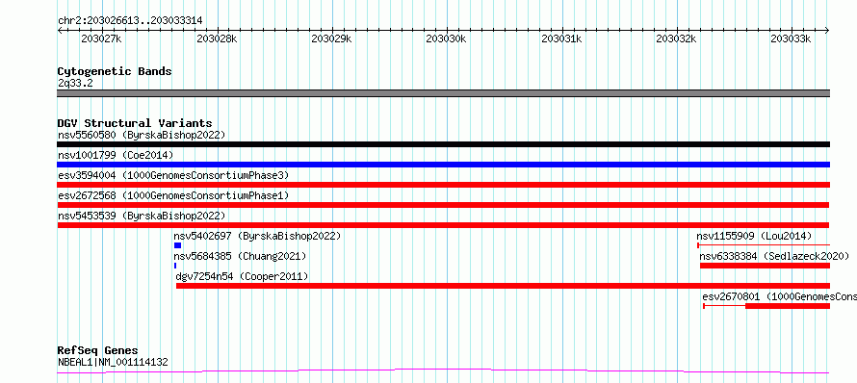Click the RefSeq Genes track title
The image size is (857, 383).
(97, 351)
